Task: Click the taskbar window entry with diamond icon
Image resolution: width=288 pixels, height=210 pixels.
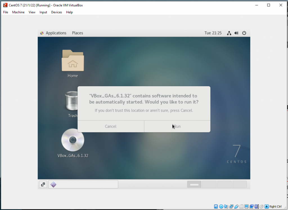Action: (83, 184)
